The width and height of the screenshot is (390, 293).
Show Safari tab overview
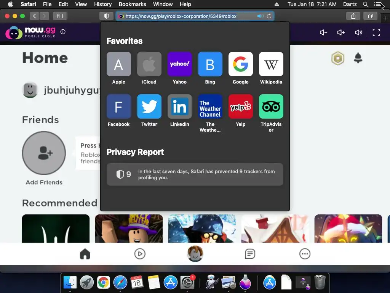pos(370,16)
